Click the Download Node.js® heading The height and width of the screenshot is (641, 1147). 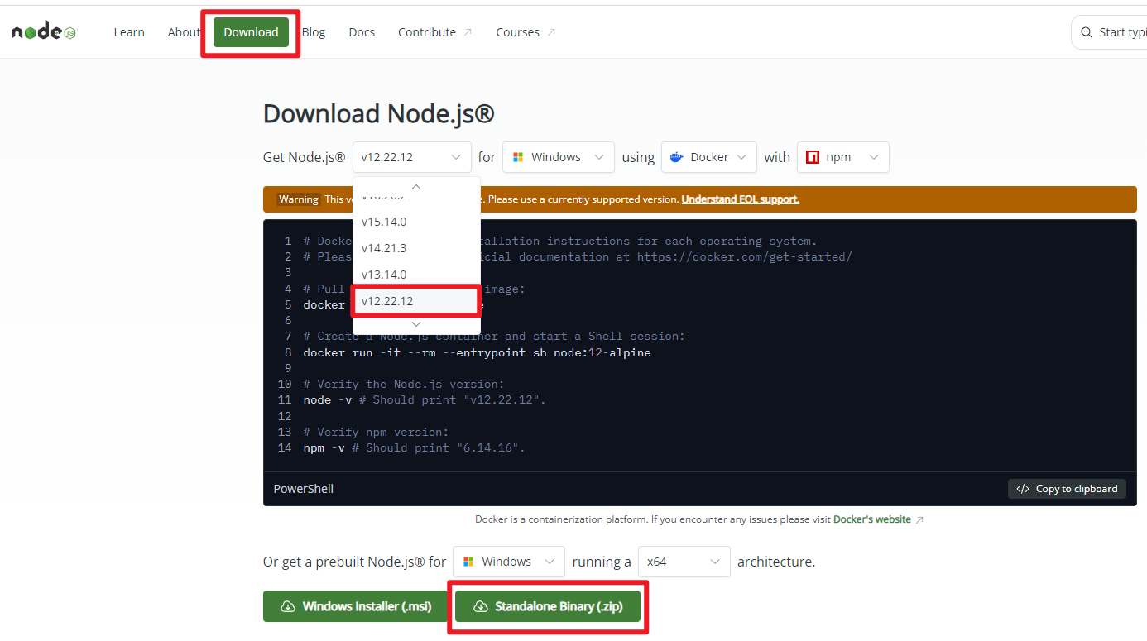[x=378, y=113]
